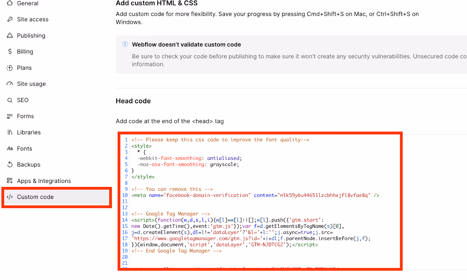Click the 'Head code' heading
This screenshot has height=280, width=467.
133,101
